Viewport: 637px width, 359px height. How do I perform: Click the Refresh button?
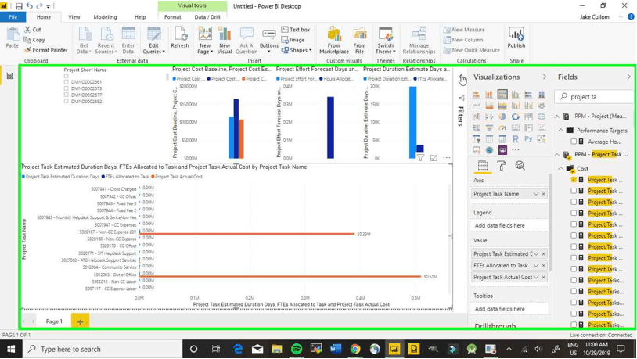[x=180, y=38]
